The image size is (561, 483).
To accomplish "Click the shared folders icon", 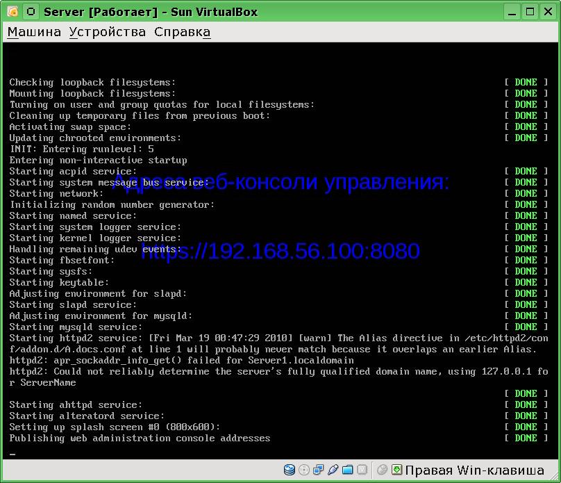I will tap(347, 470).
